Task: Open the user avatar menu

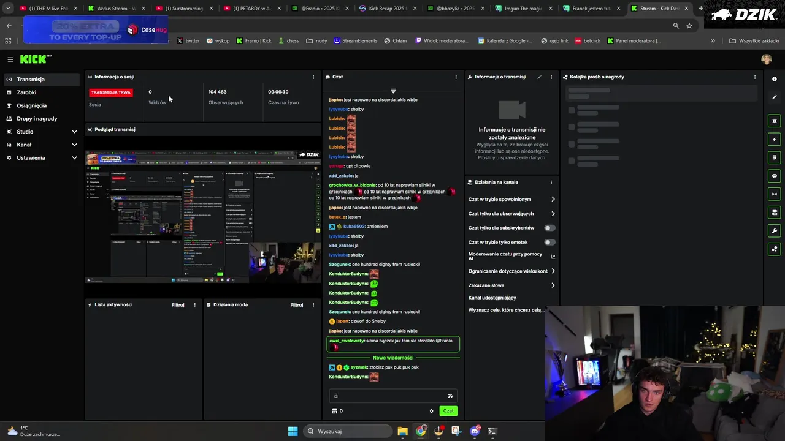Action: 766,59
